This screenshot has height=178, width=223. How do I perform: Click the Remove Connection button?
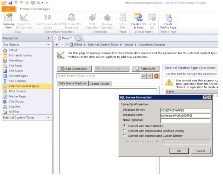tap(112, 69)
